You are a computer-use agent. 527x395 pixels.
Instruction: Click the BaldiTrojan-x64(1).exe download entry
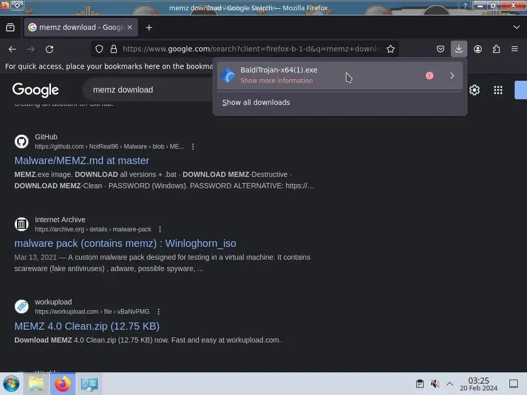click(x=340, y=75)
